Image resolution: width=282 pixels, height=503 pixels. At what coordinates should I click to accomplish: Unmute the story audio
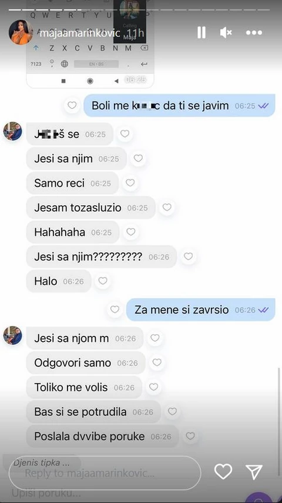point(226,32)
